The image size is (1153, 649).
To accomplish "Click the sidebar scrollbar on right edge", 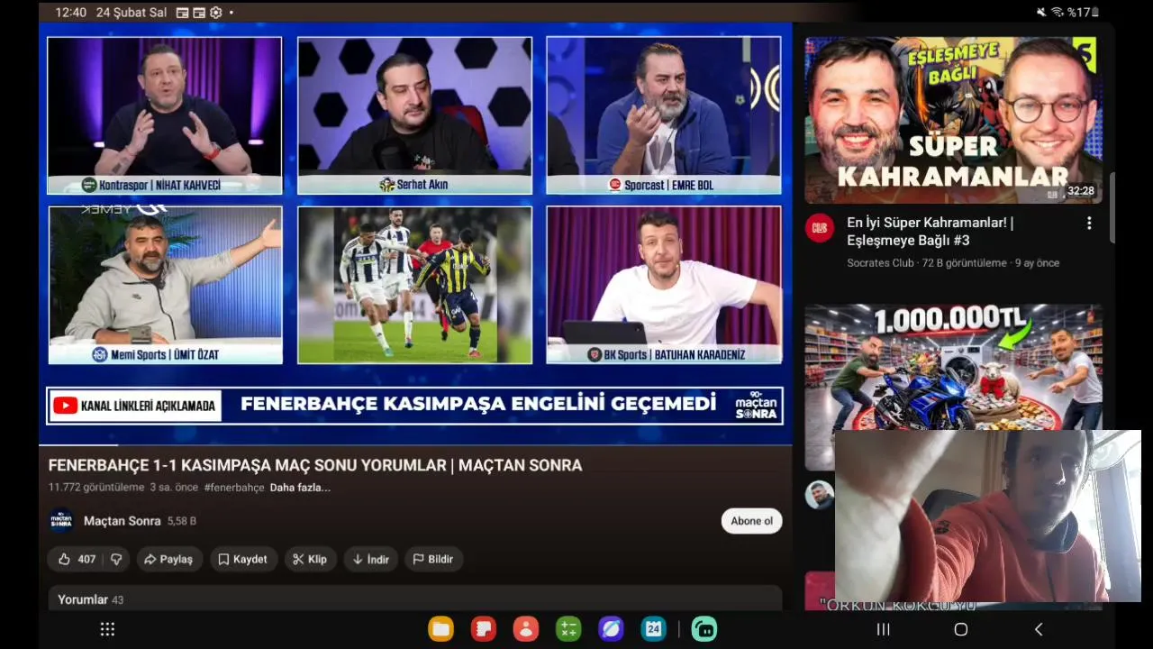I will [x=1113, y=206].
